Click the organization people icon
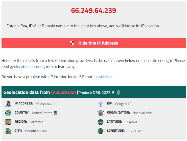 coord(101,113)
